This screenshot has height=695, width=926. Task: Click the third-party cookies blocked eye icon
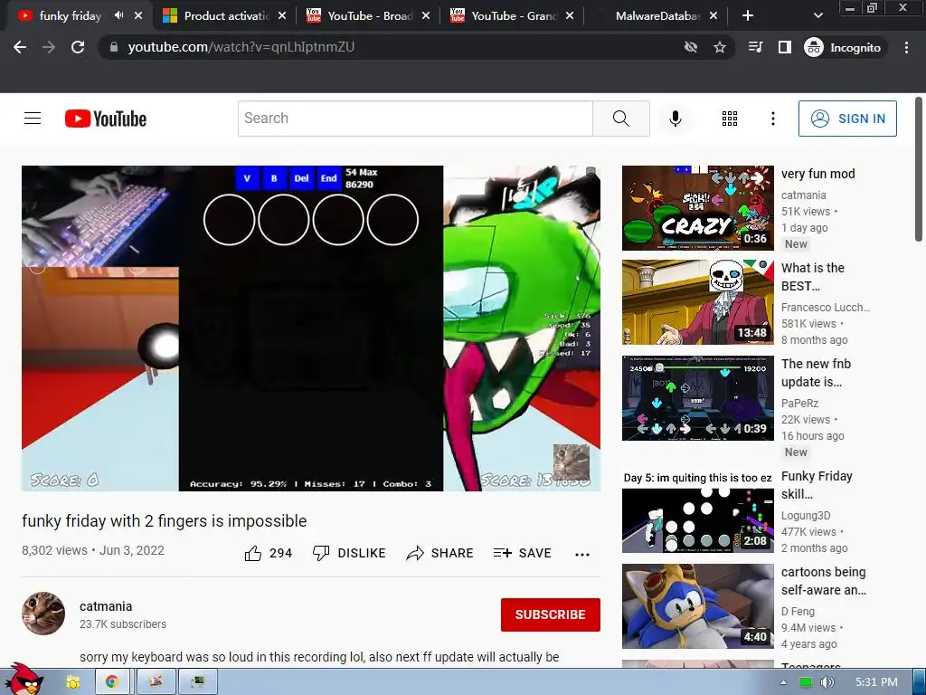pos(690,47)
